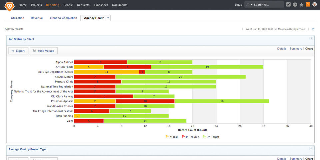Image resolution: width=320 pixels, height=160 pixels.
Task: Open the user profile avatar
Action: click(314, 4)
